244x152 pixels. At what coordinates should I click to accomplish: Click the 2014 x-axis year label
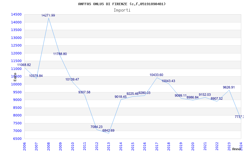[121, 146]
